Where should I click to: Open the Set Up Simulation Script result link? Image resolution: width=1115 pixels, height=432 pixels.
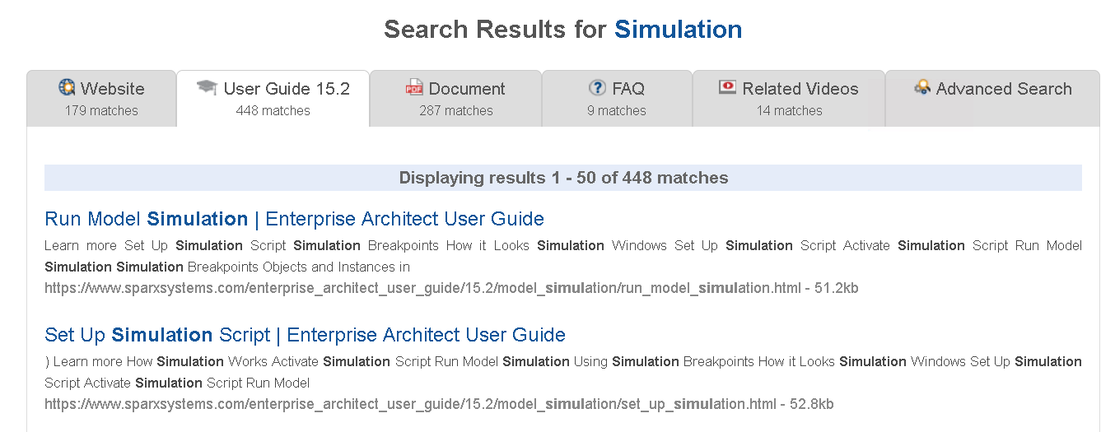(x=305, y=335)
